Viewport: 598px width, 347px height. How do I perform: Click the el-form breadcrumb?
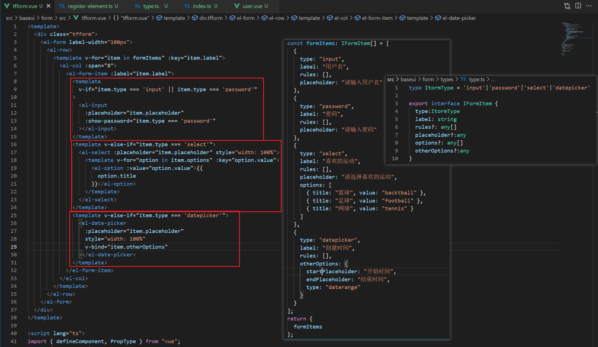[x=246, y=18]
